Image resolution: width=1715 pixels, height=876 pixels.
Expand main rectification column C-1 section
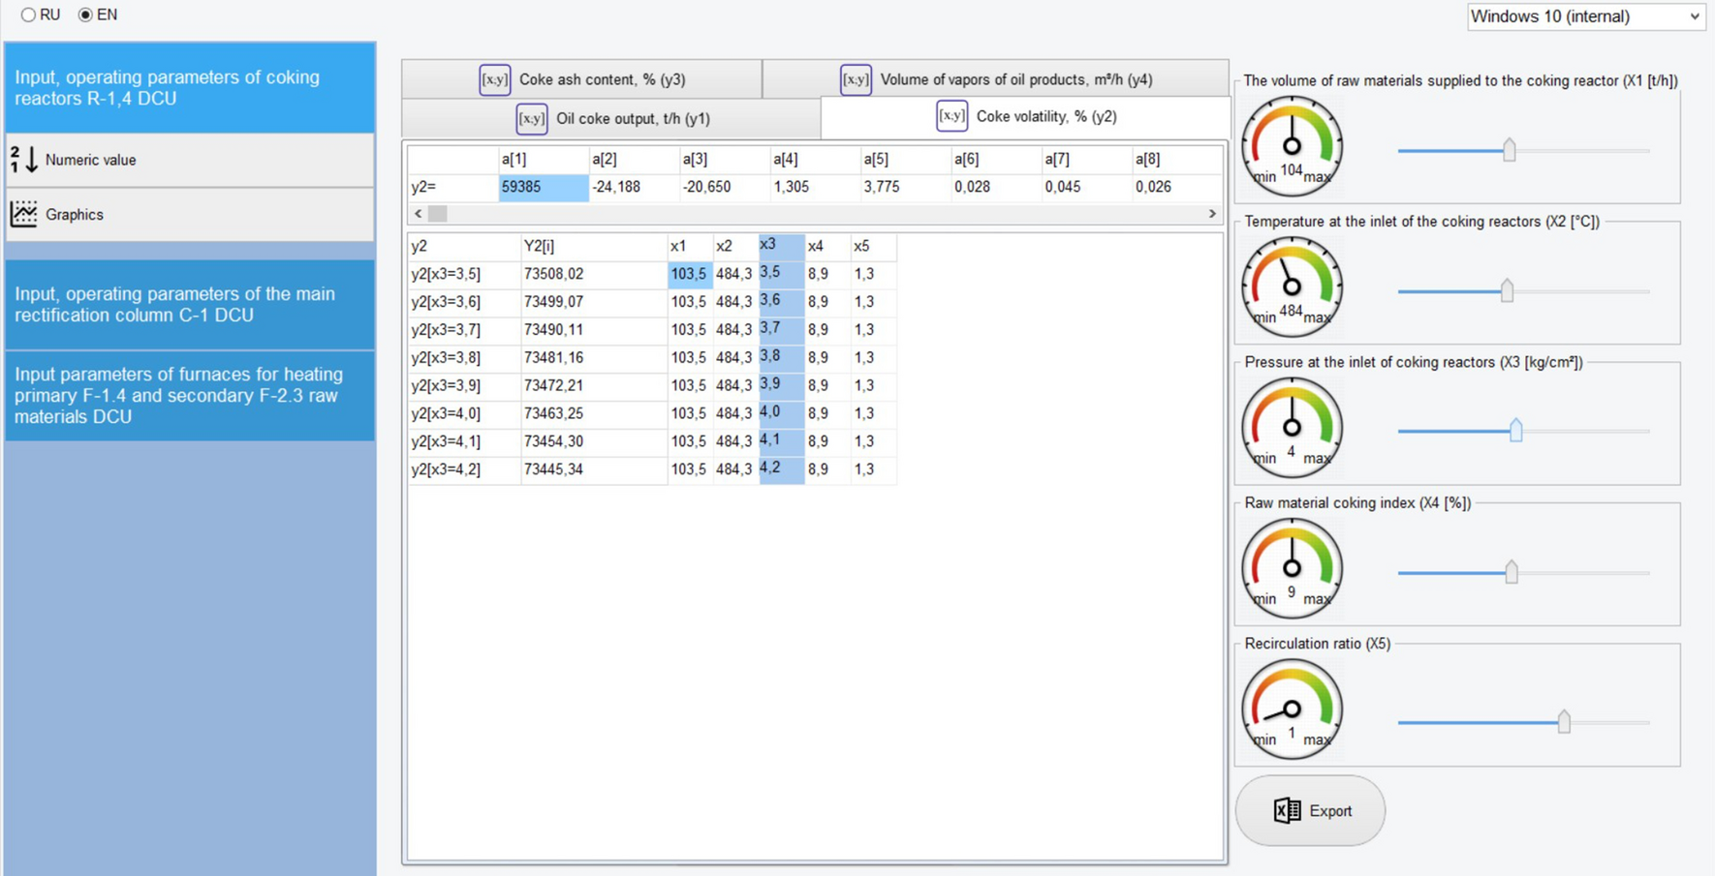pyautogui.click(x=190, y=305)
